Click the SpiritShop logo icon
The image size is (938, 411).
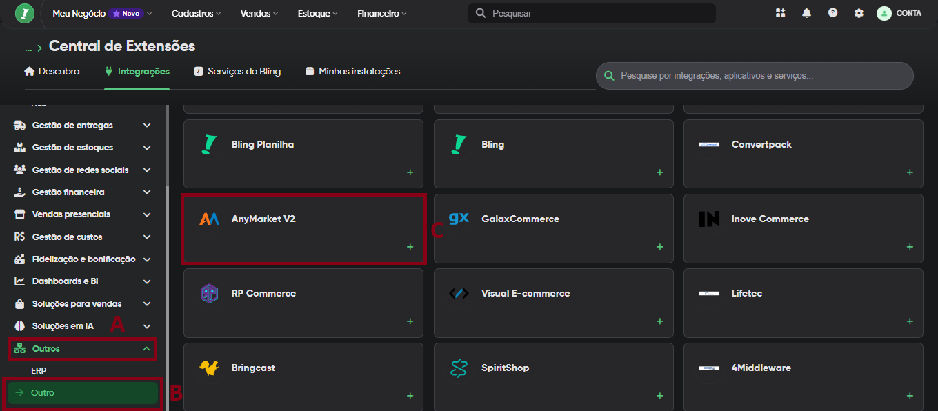point(459,368)
